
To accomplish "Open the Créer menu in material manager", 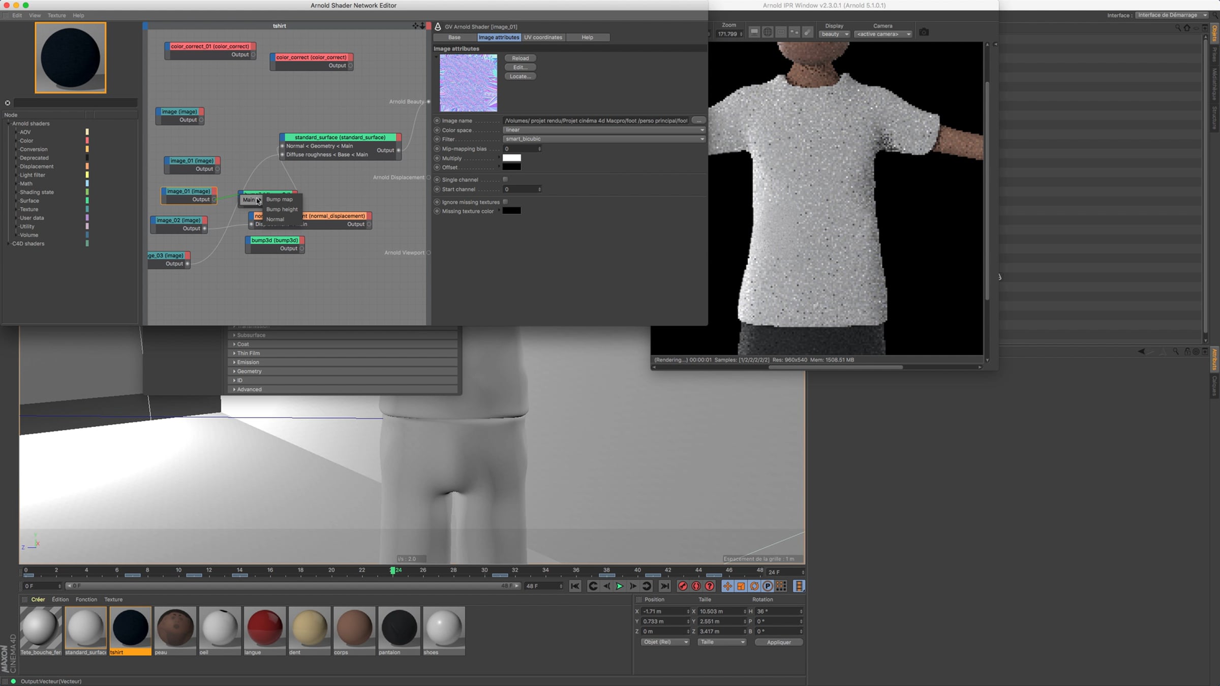I will pyautogui.click(x=38, y=600).
